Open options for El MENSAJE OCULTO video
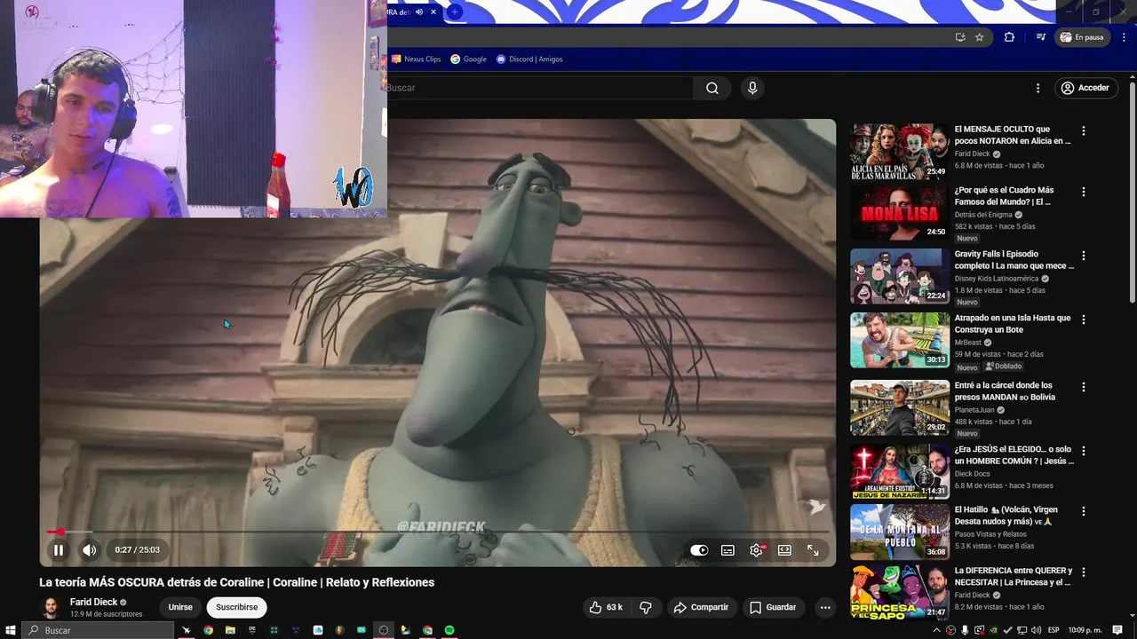1137x639 pixels. coord(1083,130)
